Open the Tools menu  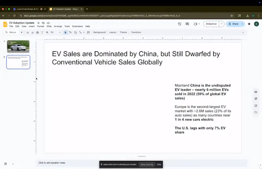tap(67, 26)
